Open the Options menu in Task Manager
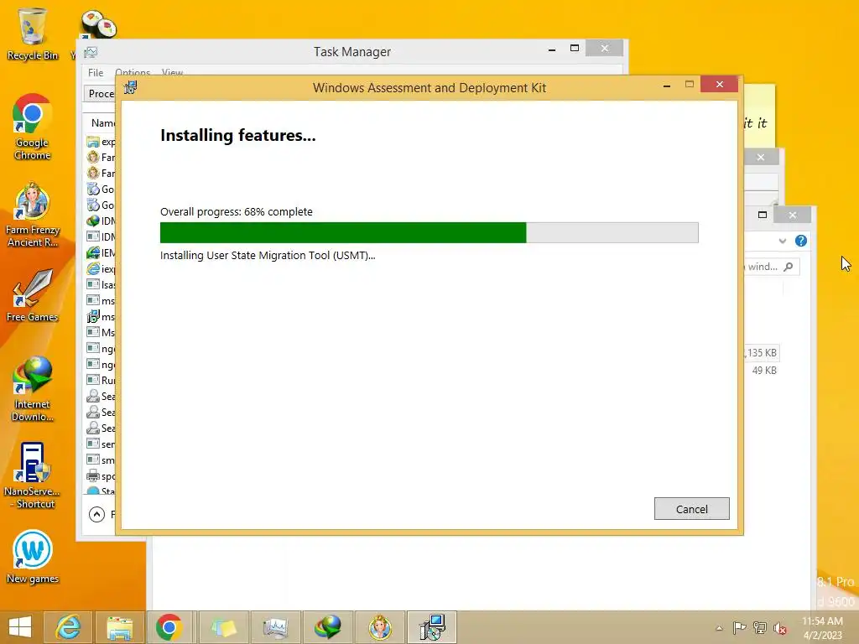 tap(133, 72)
